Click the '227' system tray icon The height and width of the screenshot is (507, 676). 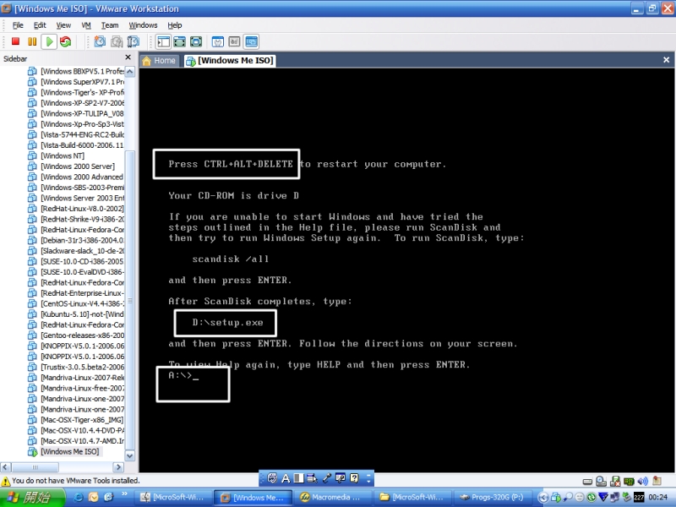click(639, 498)
